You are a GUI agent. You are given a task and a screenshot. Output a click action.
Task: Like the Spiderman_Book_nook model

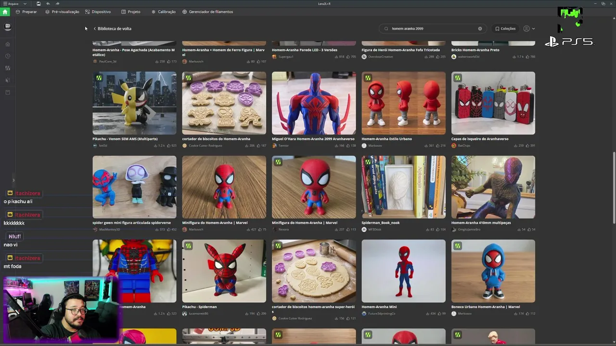[x=437, y=229]
